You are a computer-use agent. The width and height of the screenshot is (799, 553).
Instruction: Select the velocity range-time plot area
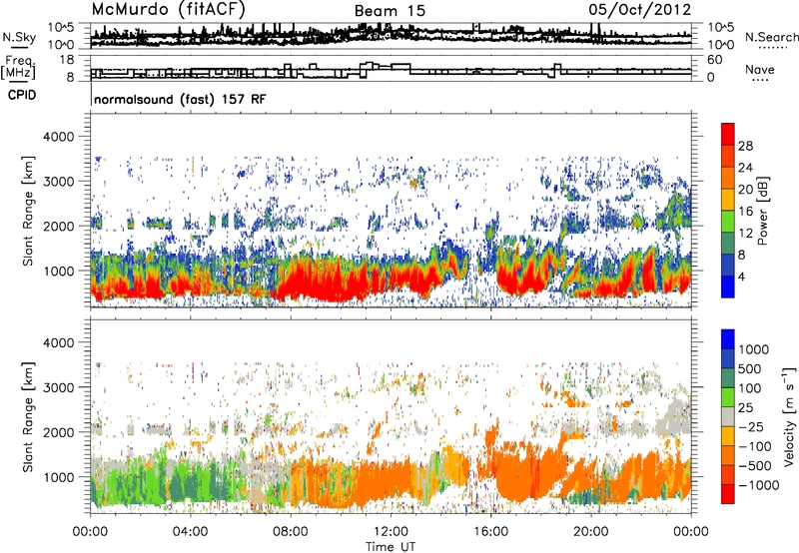pyautogui.click(x=391, y=416)
